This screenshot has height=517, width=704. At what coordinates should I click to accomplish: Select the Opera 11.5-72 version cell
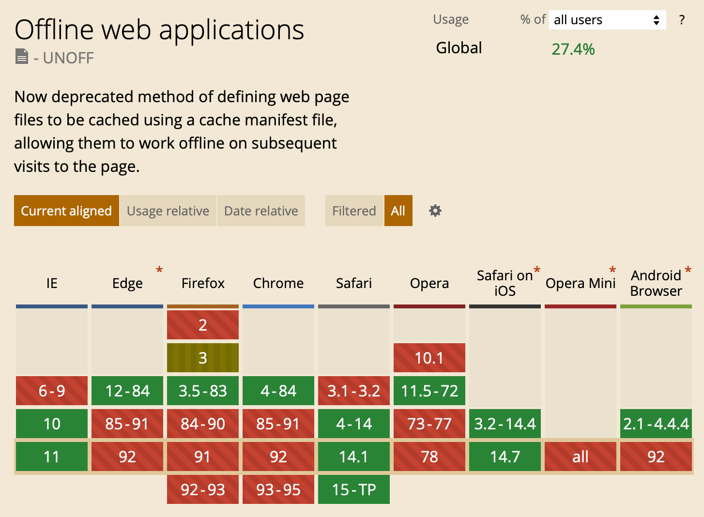click(x=429, y=391)
